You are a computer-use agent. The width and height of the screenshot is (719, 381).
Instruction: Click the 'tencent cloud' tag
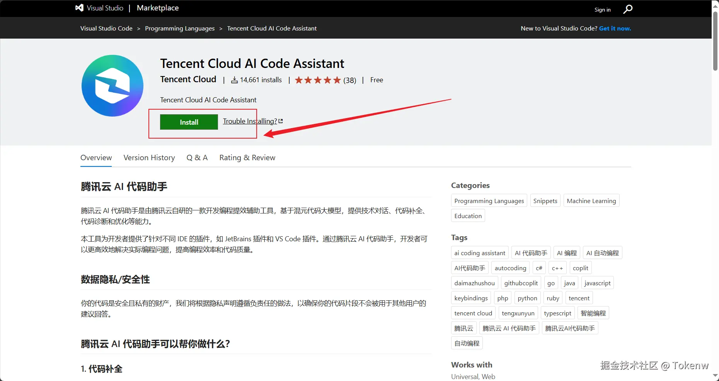473,313
